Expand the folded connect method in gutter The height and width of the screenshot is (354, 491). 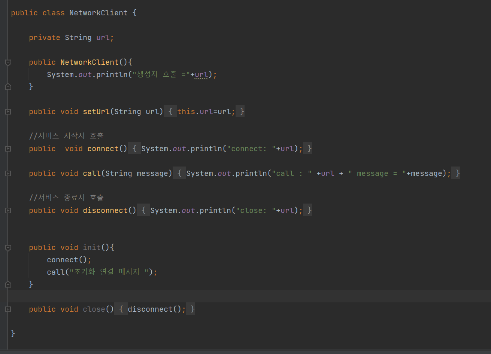tap(8, 149)
